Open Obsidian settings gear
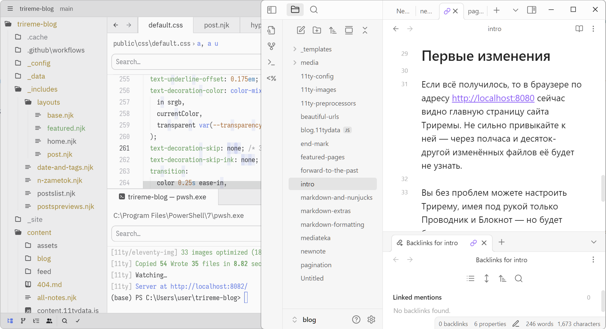This screenshot has height=329, width=606. click(371, 320)
